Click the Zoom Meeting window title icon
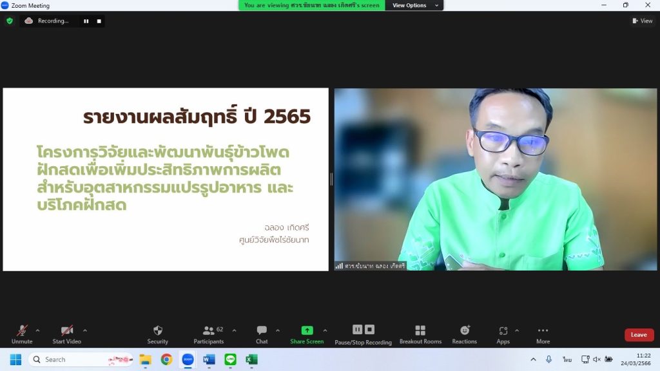The image size is (660, 371). 5,5
